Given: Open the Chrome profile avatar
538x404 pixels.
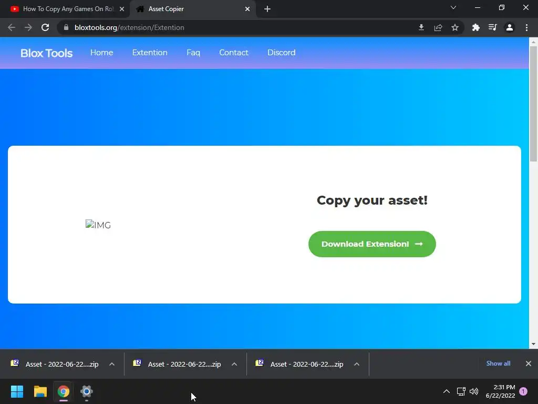Looking at the screenshot, I should click(x=510, y=27).
